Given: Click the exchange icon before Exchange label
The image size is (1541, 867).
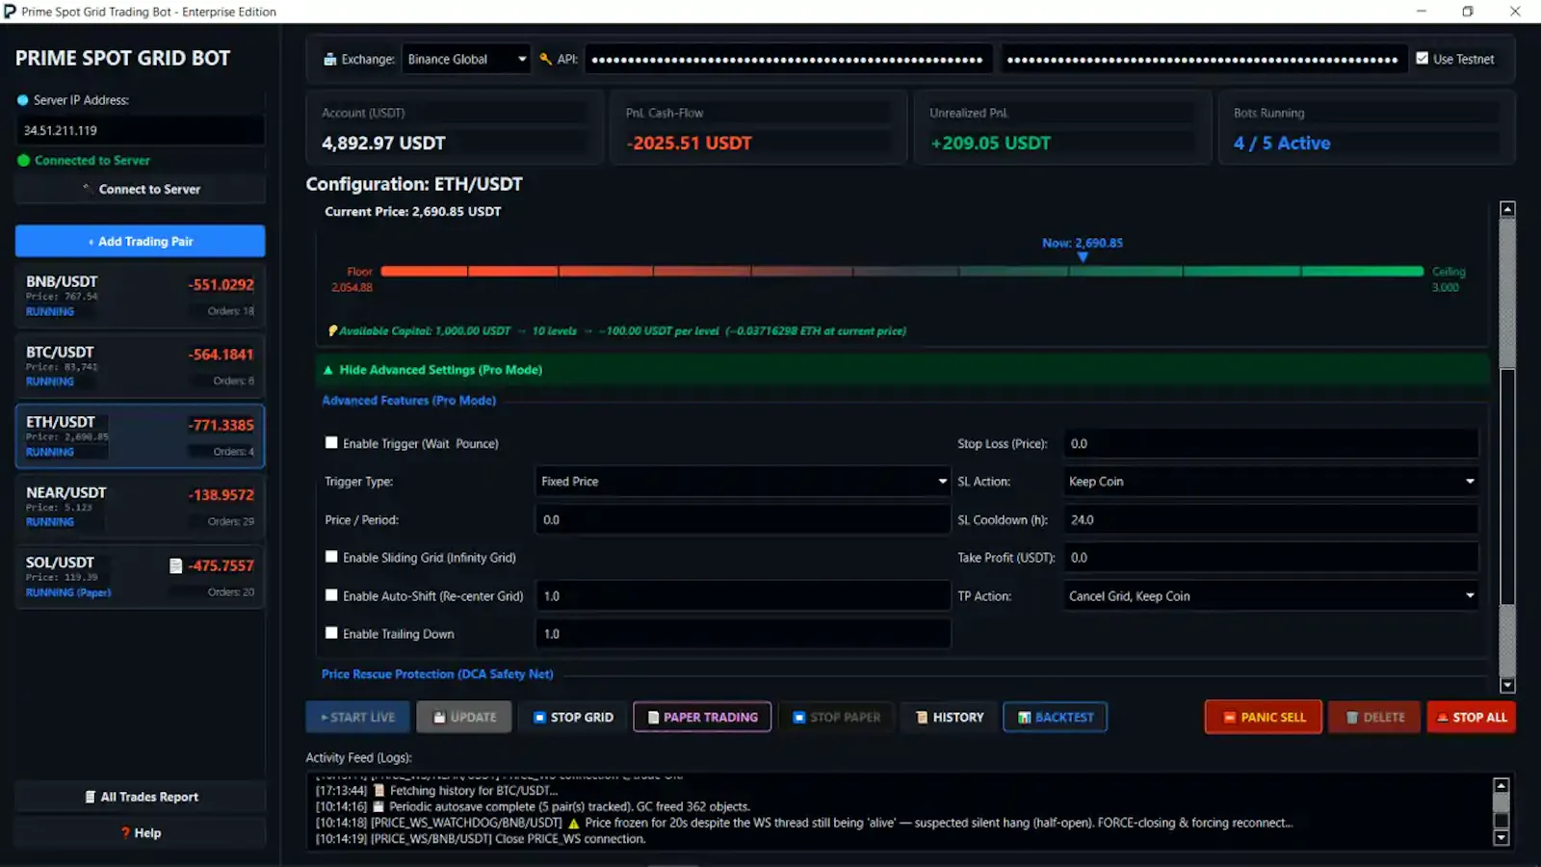Looking at the screenshot, I should coord(329,59).
